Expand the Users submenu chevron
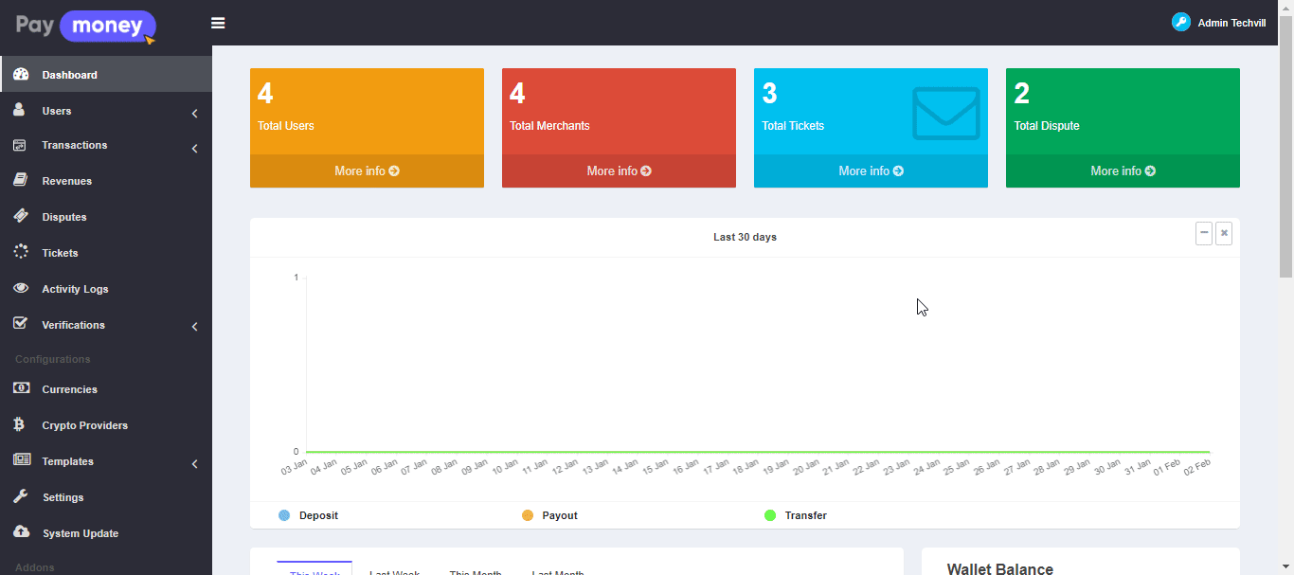This screenshot has width=1294, height=575. coord(194,113)
